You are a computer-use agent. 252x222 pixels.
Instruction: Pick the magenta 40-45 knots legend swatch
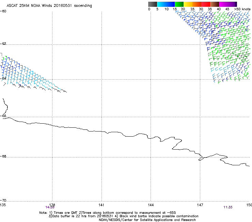click(x=223, y=4)
